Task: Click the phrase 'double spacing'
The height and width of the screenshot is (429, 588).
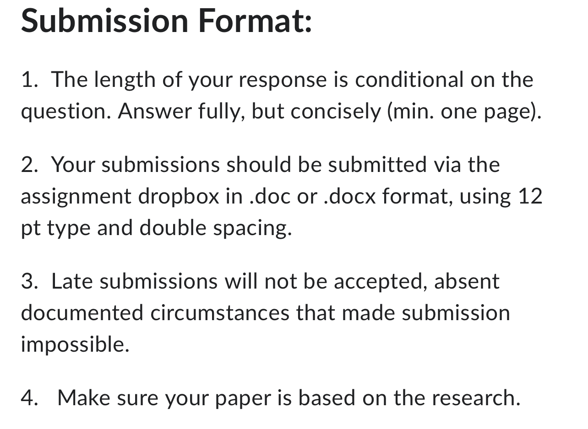Action: point(215,228)
